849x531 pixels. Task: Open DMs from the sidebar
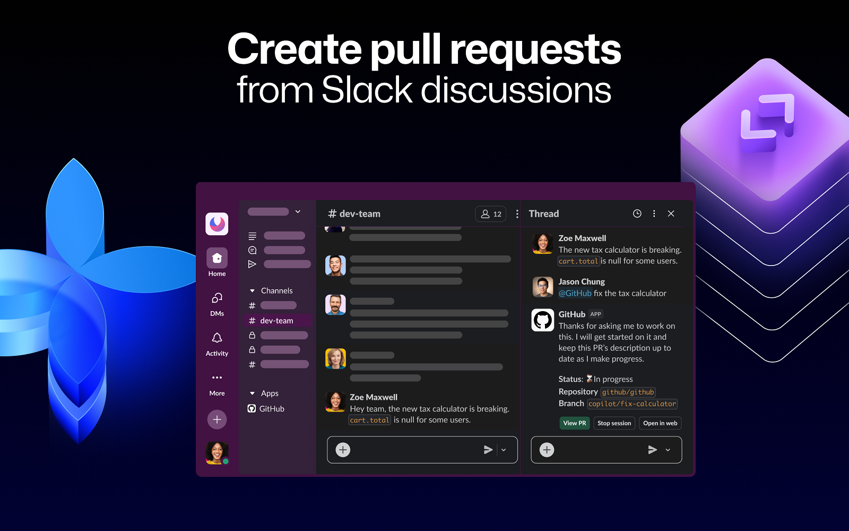(x=217, y=304)
